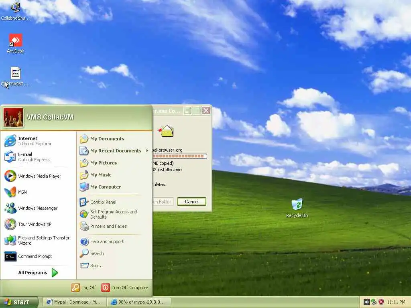Open MSN from the Start menu

coord(38,192)
